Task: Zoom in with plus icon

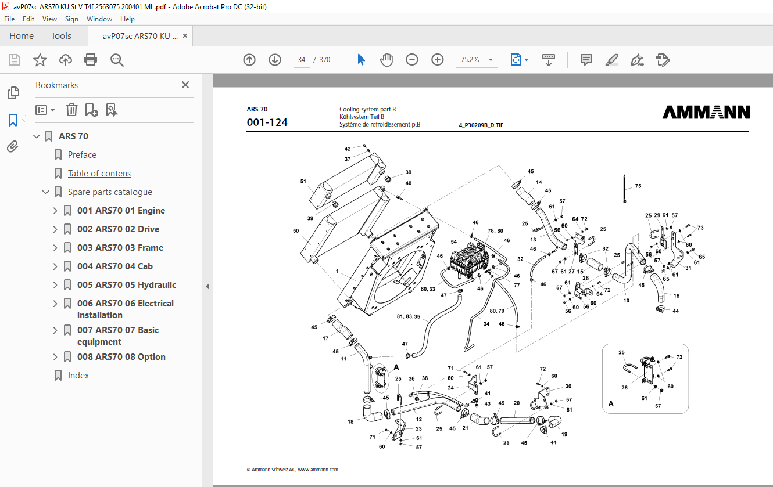Action: pos(438,60)
